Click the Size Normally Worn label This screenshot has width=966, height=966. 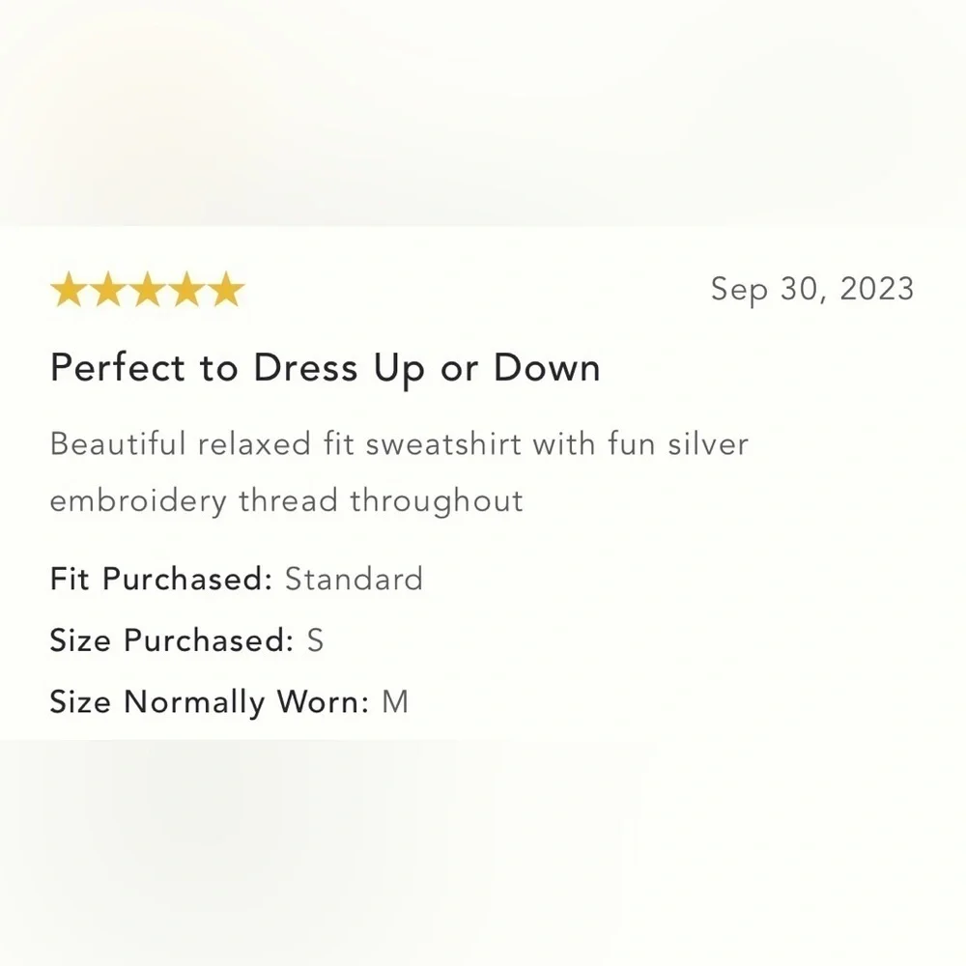tap(210, 702)
